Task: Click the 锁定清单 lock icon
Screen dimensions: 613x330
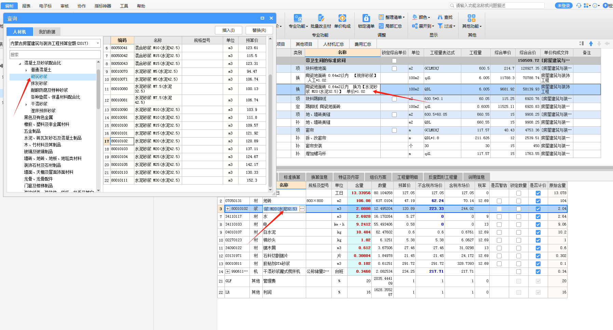Action: pyautogui.click(x=366, y=18)
